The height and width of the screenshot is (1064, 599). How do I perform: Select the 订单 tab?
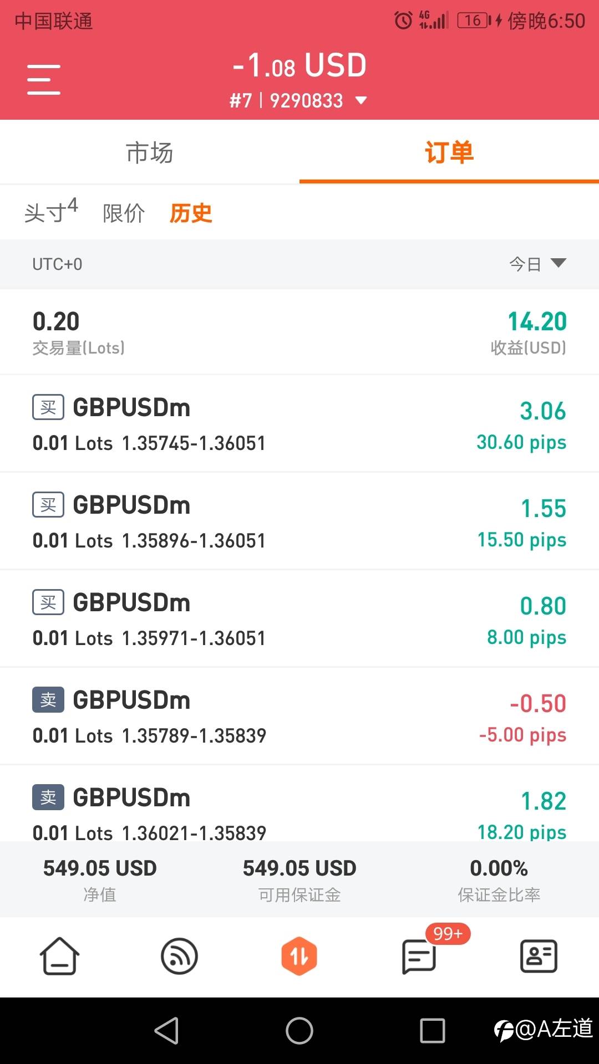(x=449, y=152)
